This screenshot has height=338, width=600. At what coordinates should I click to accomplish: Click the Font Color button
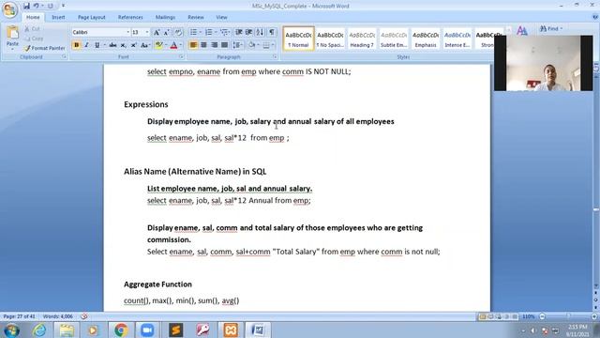click(173, 45)
